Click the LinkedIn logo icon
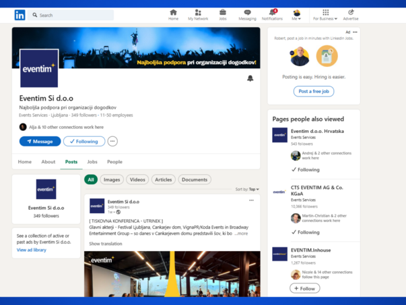 click(20, 15)
